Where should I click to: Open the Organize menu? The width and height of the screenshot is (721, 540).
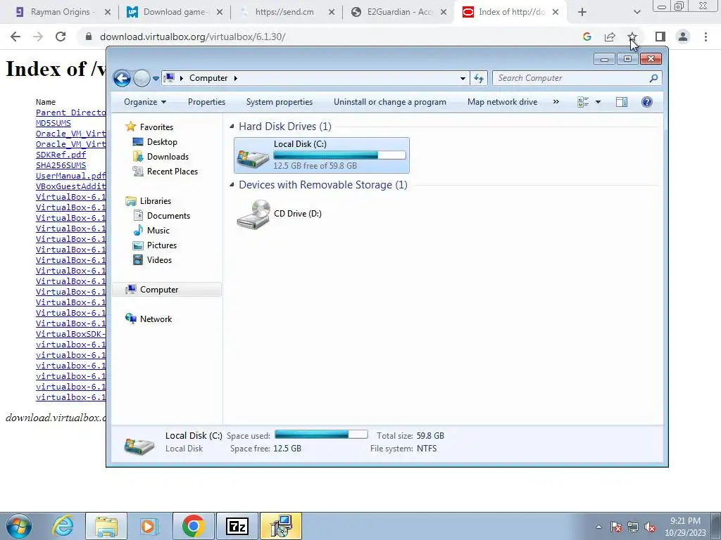145,102
